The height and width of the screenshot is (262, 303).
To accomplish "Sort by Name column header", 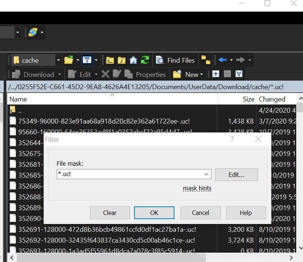I will [x=112, y=99].
